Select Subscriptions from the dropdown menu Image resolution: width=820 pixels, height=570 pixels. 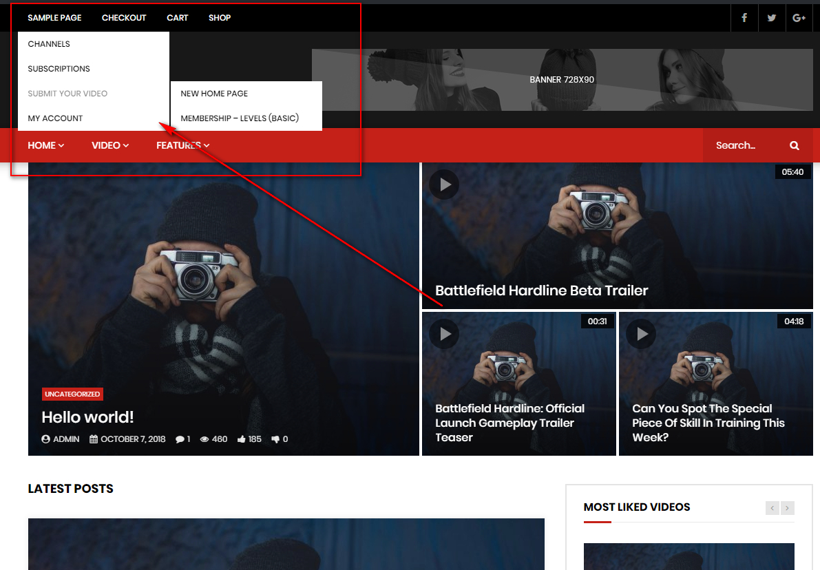[59, 69]
